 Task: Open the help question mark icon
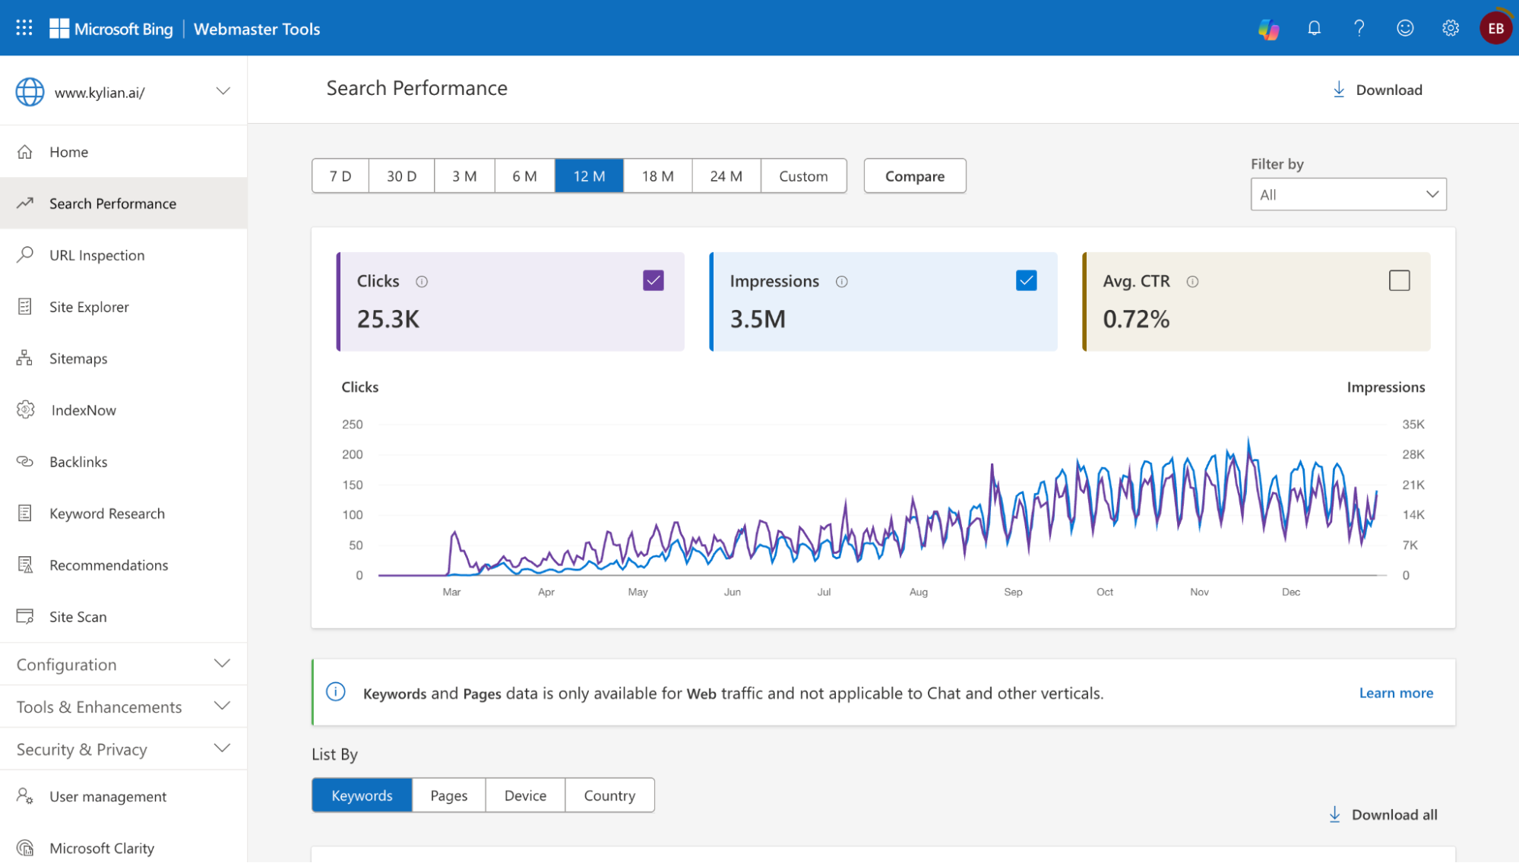[x=1359, y=28]
